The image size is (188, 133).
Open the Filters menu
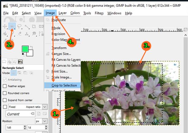[99, 13]
